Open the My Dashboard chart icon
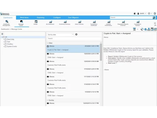This screenshot has width=157, height=118. pos(51,22)
